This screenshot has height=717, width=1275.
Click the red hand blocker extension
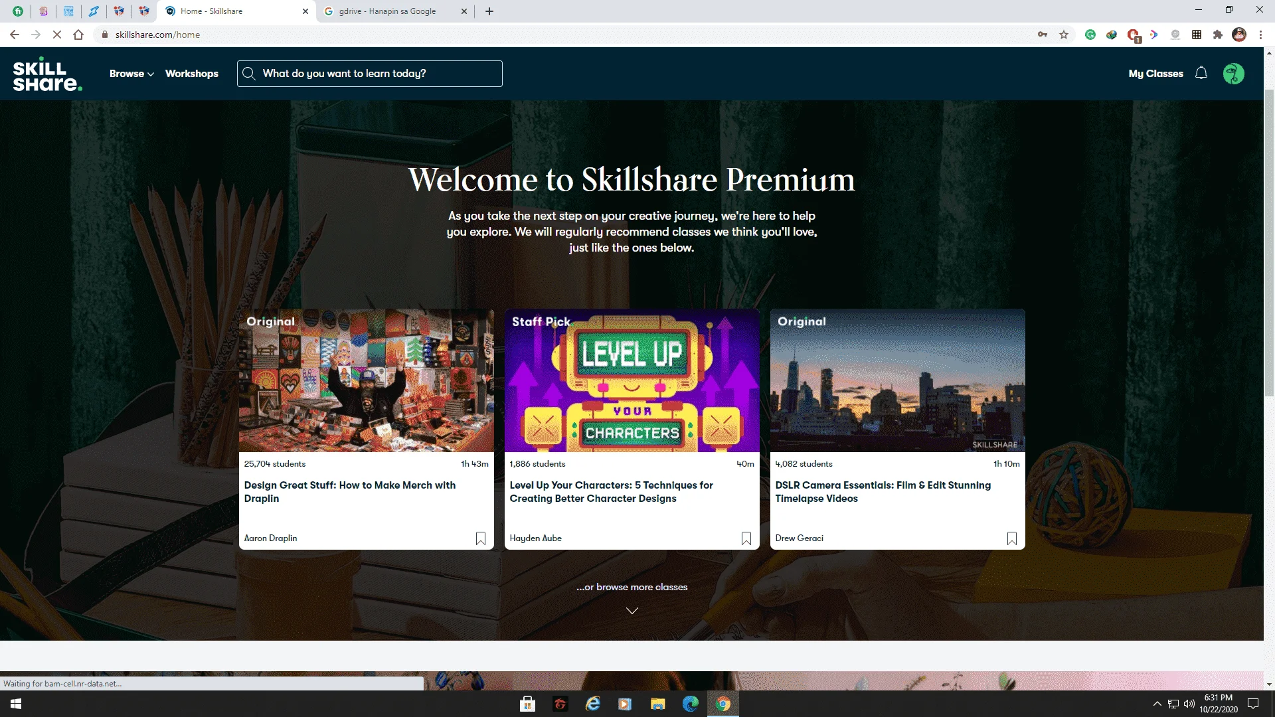1134,35
